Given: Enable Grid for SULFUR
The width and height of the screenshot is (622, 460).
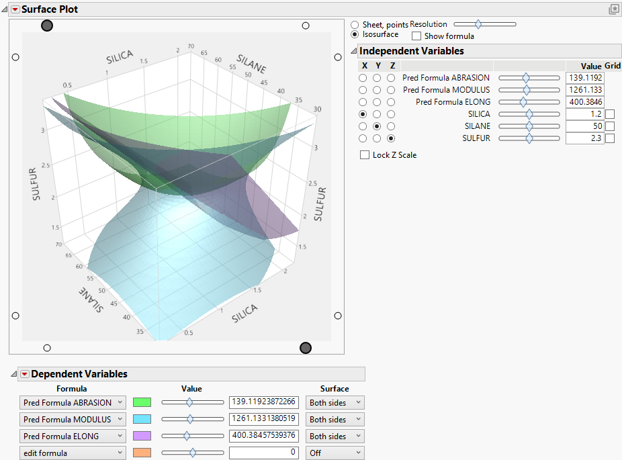Looking at the screenshot, I should 609,138.
